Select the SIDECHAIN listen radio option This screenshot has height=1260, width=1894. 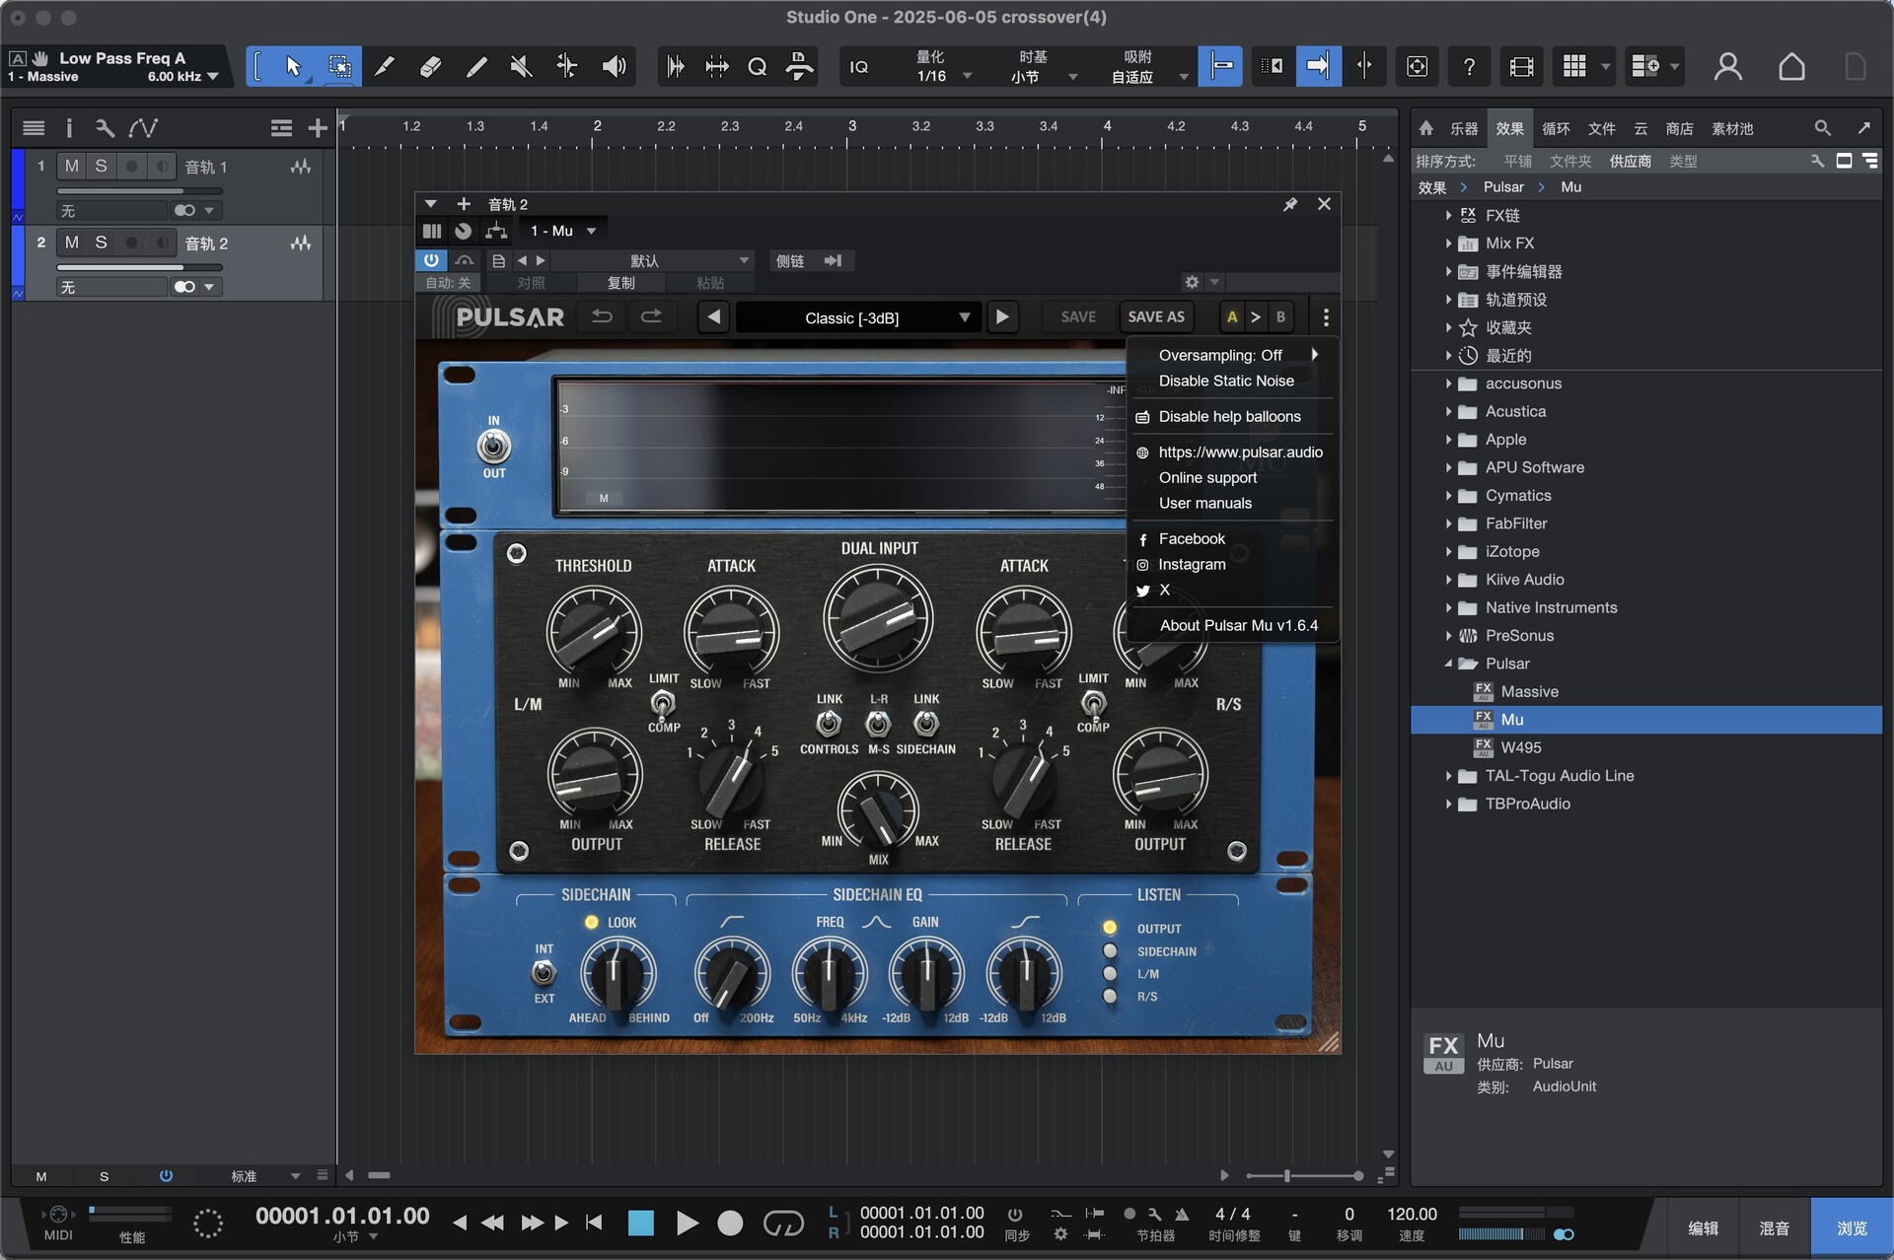pyautogui.click(x=1110, y=951)
